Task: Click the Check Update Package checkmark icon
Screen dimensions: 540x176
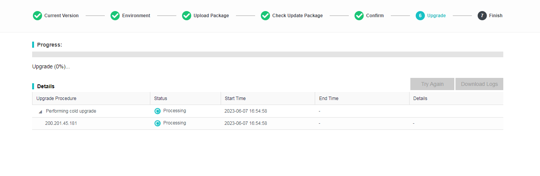Action: tap(265, 16)
